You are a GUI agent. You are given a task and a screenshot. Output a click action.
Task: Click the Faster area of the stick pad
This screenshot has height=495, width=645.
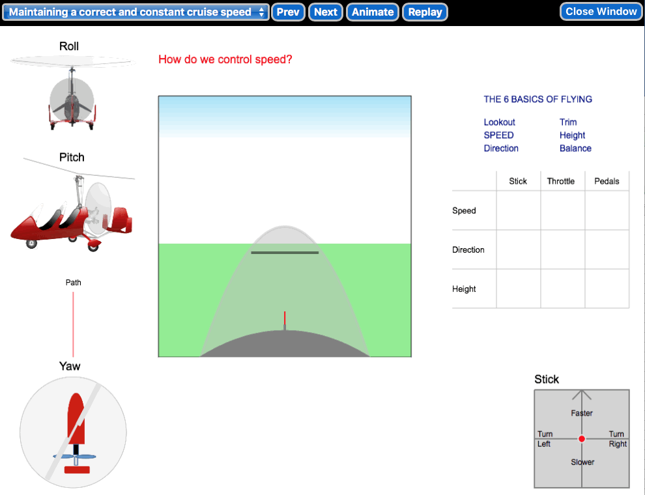[x=582, y=414]
